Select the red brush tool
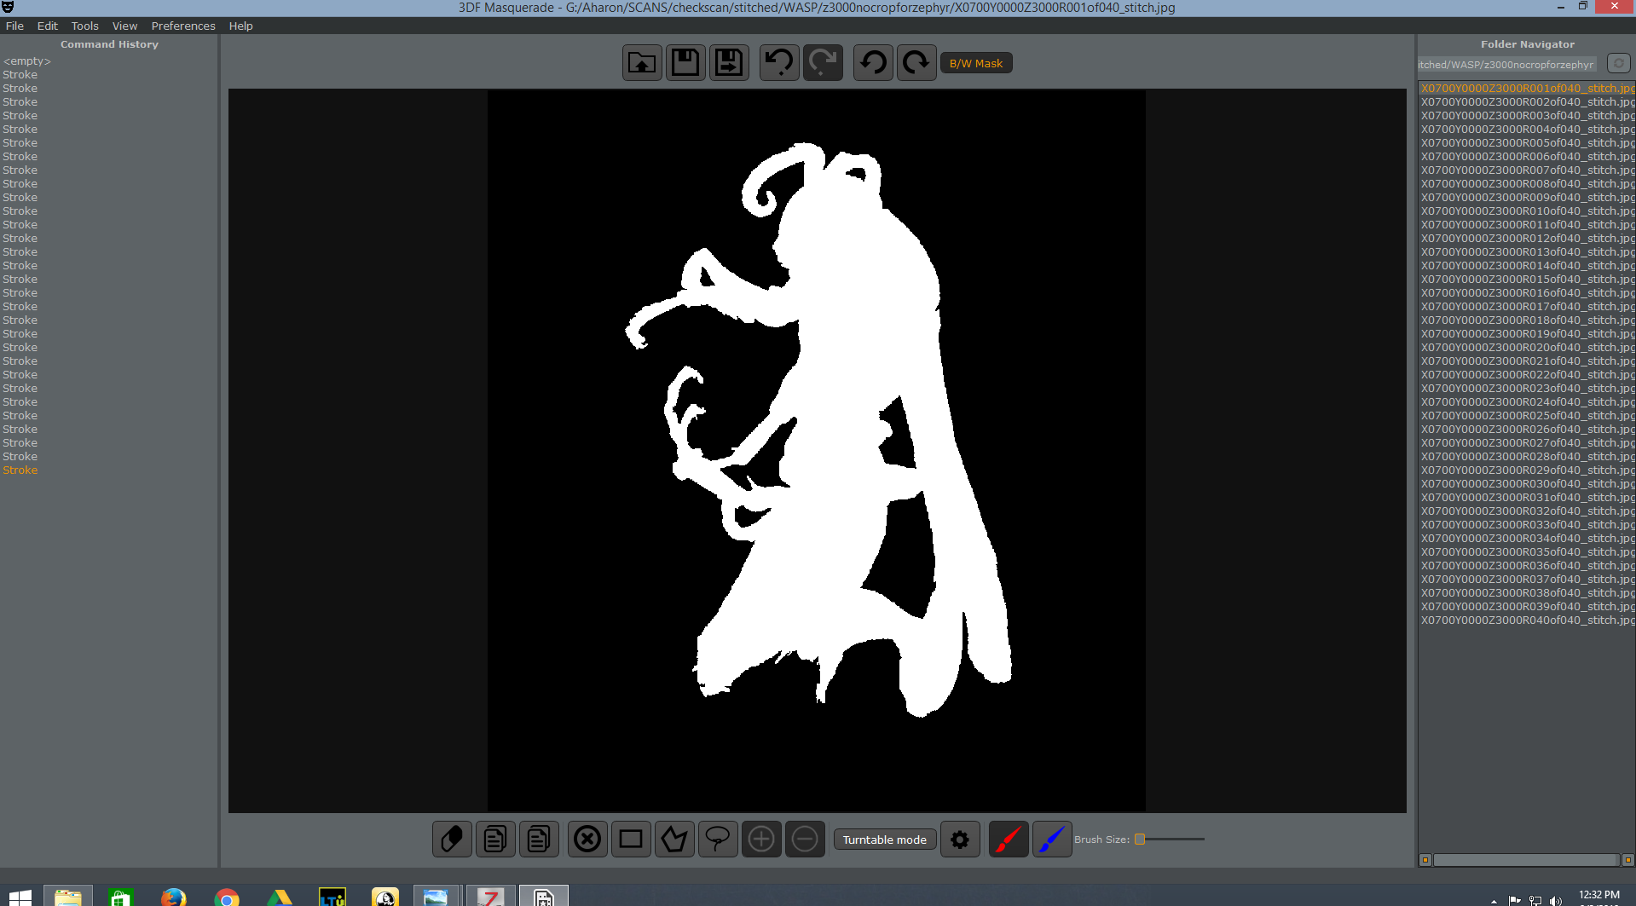 [x=1009, y=840]
